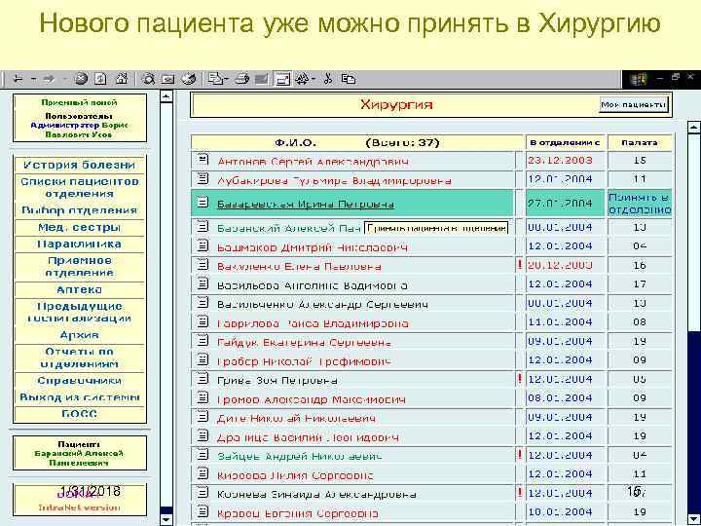Image resolution: width=701 pixels, height=526 pixels.
Task: Open the Favorites toolbar icon
Action: coord(167,80)
